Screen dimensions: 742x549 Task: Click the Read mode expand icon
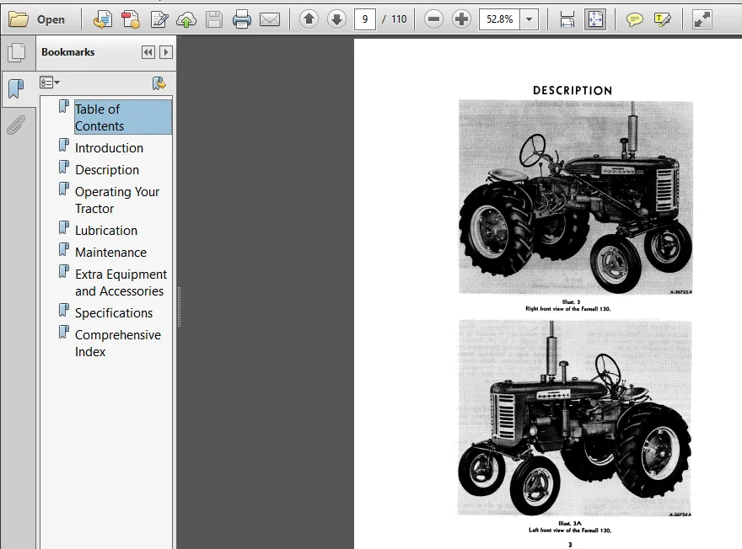[x=702, y=19]
